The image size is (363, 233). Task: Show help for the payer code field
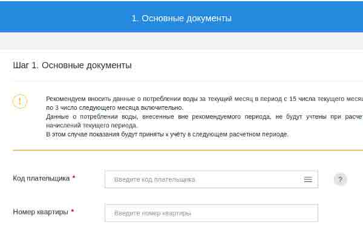click(340, 179)
